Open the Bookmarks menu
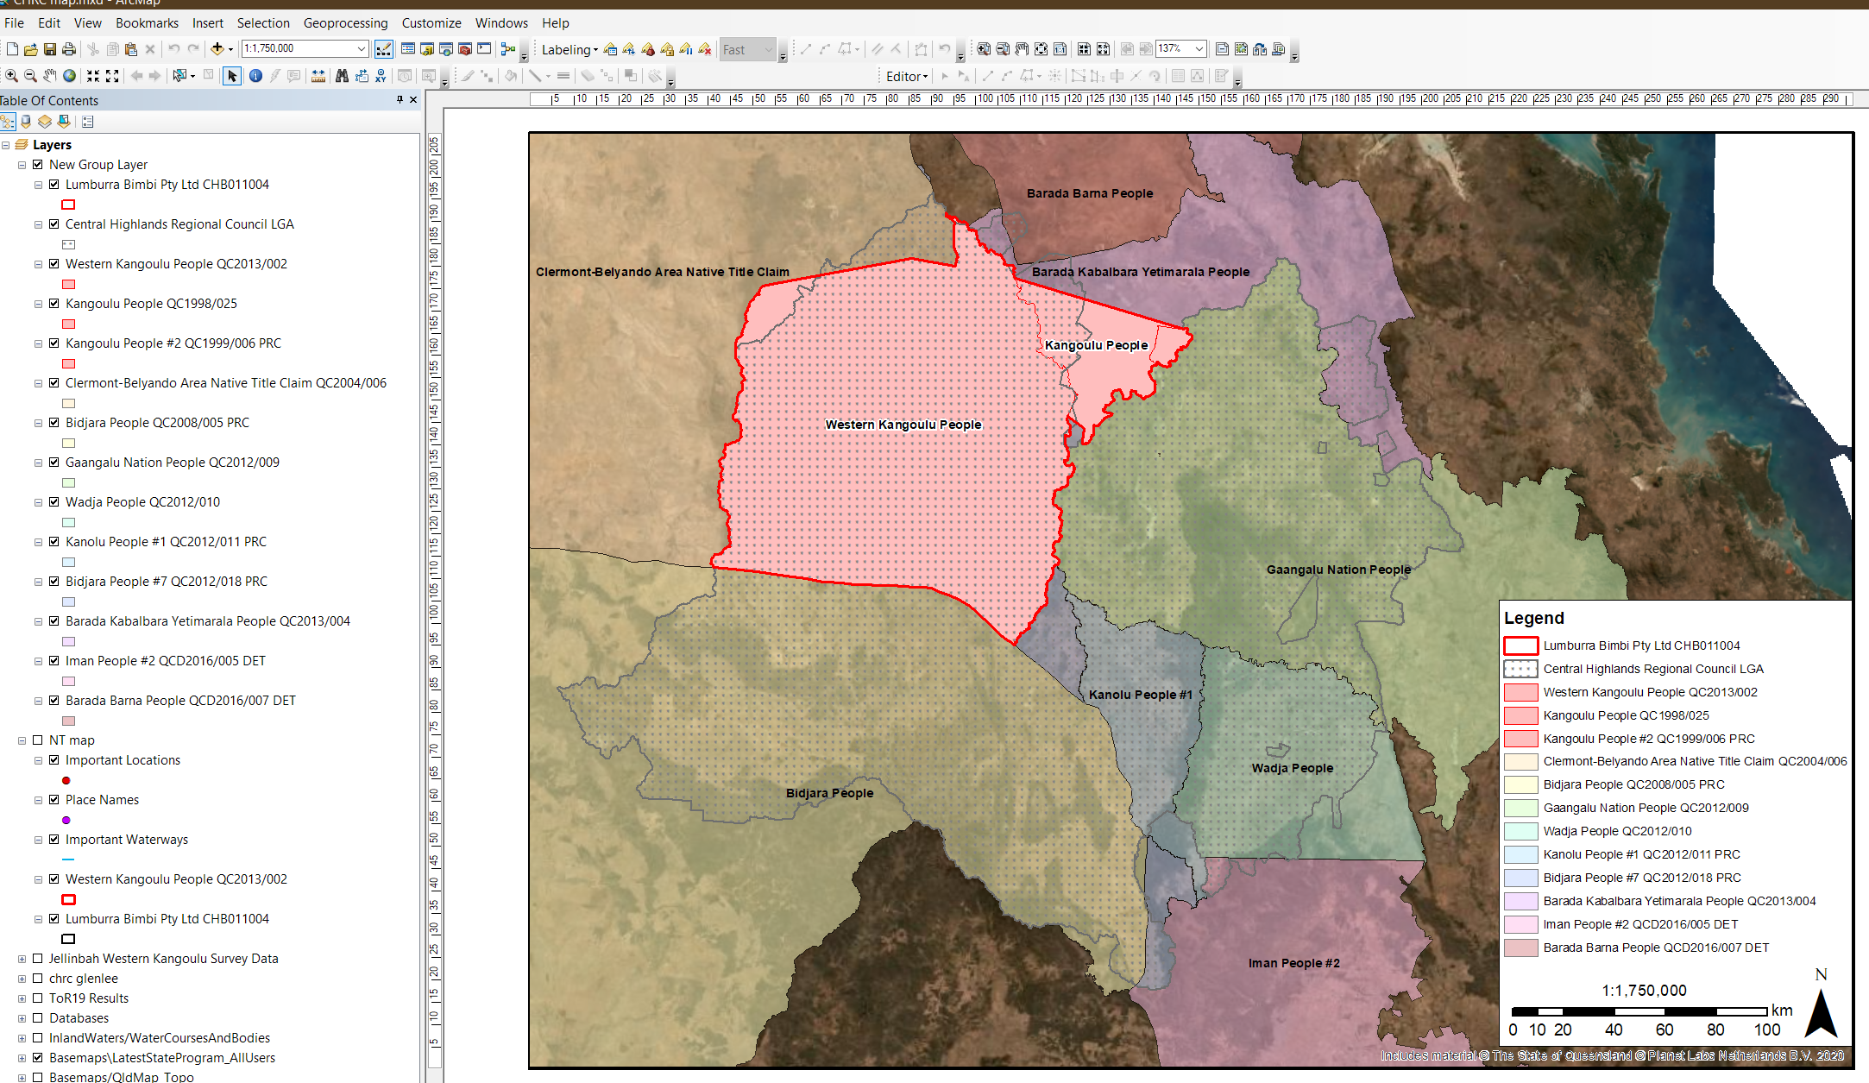This screenshot has width=1869, height=1083. click(x=147, y=23)
